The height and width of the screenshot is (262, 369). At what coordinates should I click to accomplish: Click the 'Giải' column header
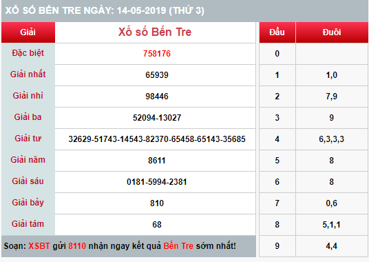pos(28,32)
